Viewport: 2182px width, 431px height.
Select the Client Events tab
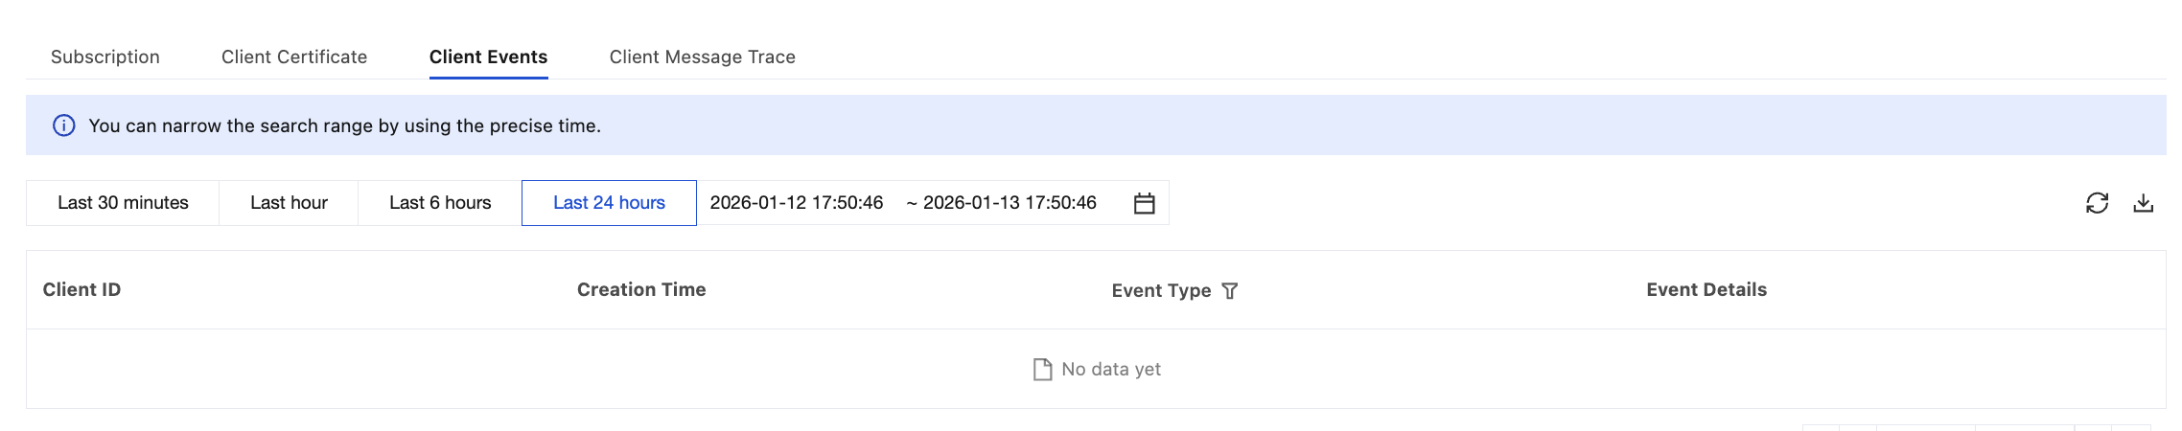pos(488,57)
